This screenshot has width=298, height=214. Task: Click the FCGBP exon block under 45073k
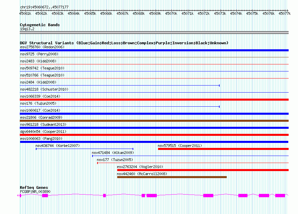pyautogui.click(x=208, y=196)
